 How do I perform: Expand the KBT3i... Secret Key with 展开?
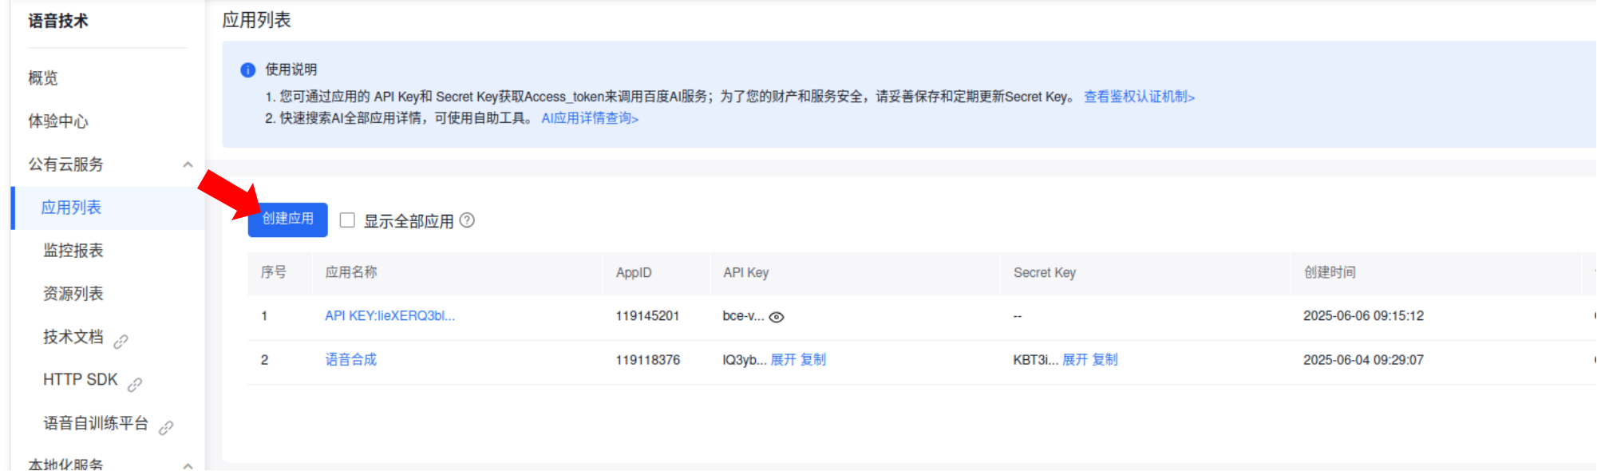tap(1075, 360)
